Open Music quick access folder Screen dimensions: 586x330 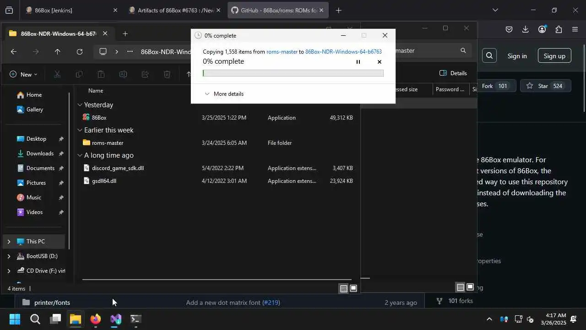point(33,198)
